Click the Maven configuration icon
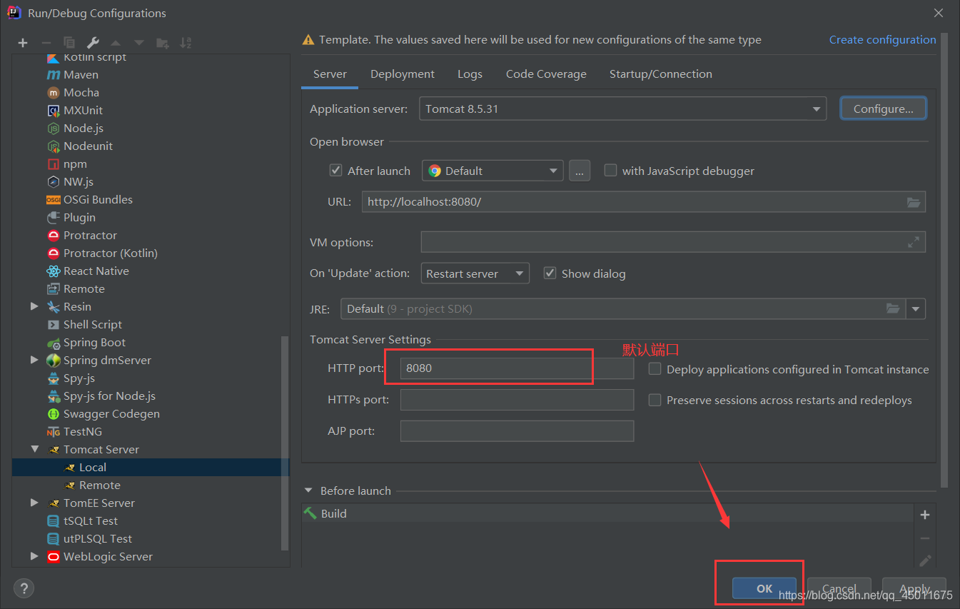The image size is (960, 609). click(54, 75)
